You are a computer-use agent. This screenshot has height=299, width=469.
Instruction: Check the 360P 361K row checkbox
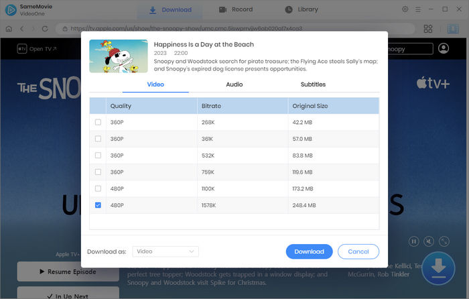pyautogui.click(x=98, y=139)
